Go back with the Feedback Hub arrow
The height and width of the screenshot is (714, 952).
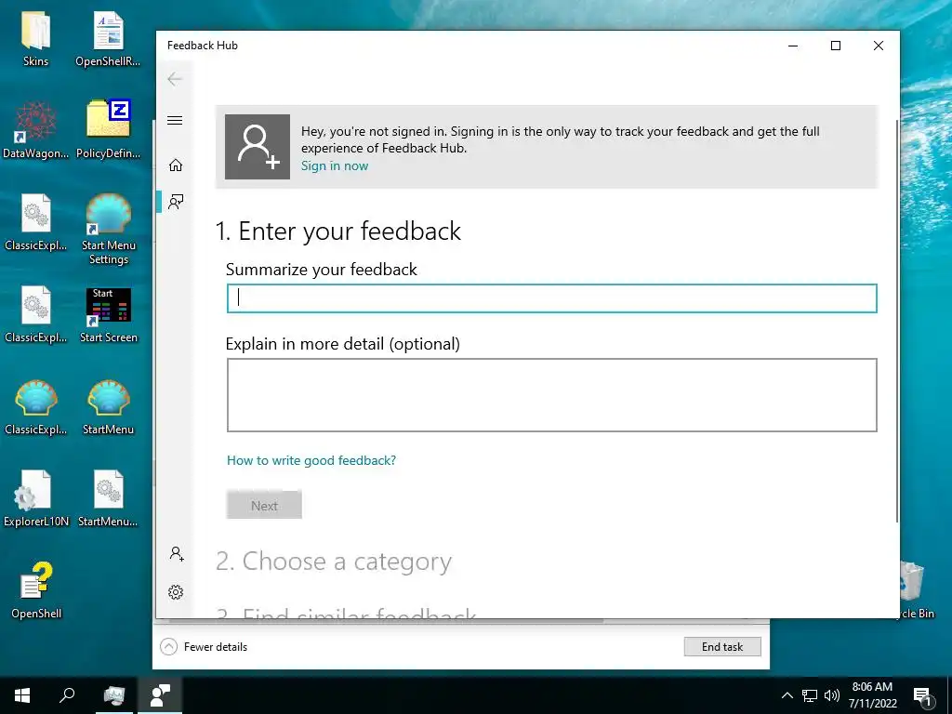point(175,79)
